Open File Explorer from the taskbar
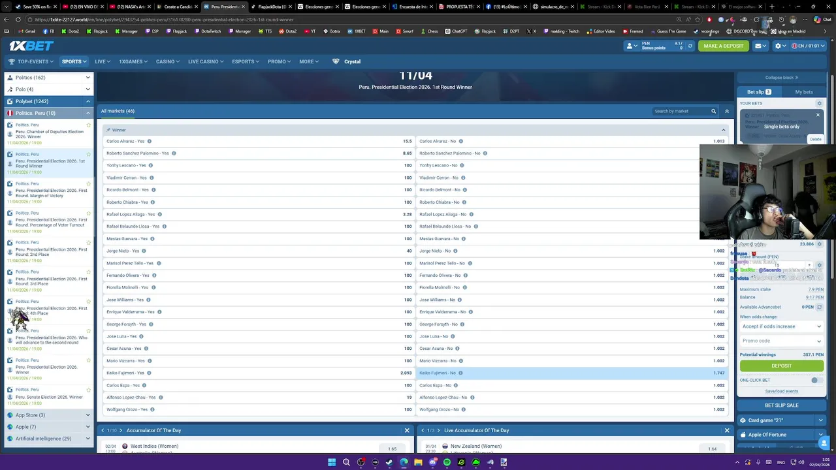This screenshot has height=470, width=836. point(418,462)
